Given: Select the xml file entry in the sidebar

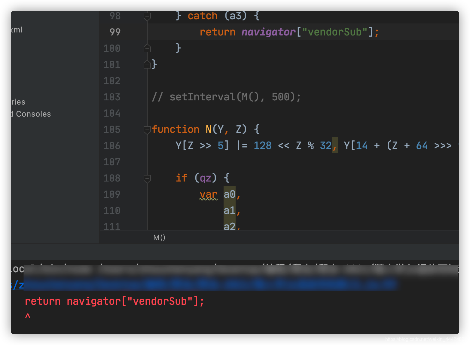Looking at the screenshot, I should tap(17, 30).
